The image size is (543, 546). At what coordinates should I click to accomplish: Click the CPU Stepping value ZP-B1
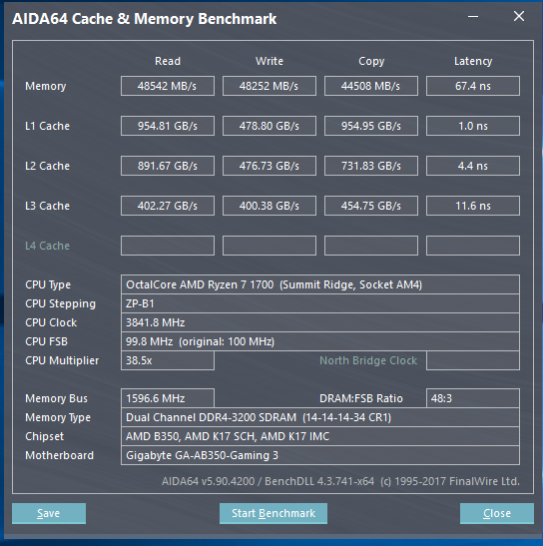pyautogui.click(x=320, y=303)
